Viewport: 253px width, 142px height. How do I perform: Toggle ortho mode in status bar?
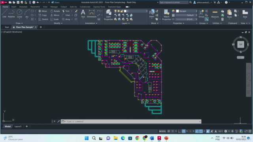click(179, 131)
